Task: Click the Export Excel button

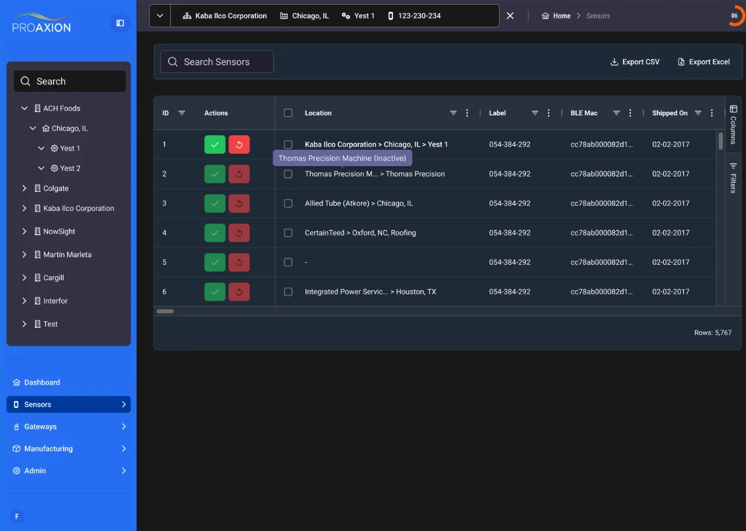Action: [x=703, y=62]
